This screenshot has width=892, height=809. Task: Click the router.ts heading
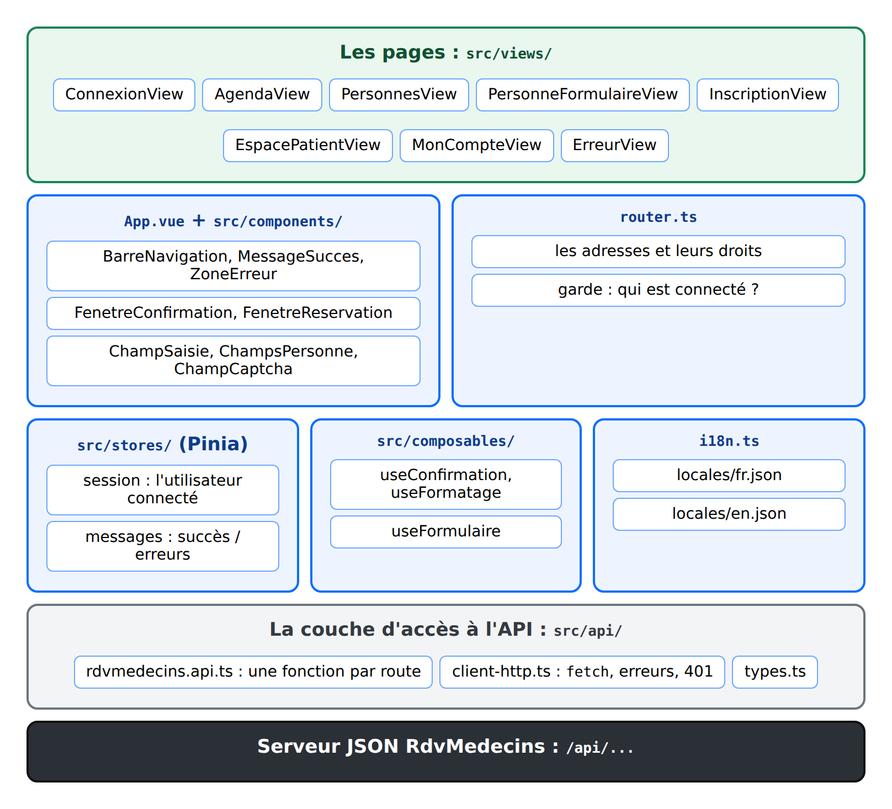[x=659, y=217]
